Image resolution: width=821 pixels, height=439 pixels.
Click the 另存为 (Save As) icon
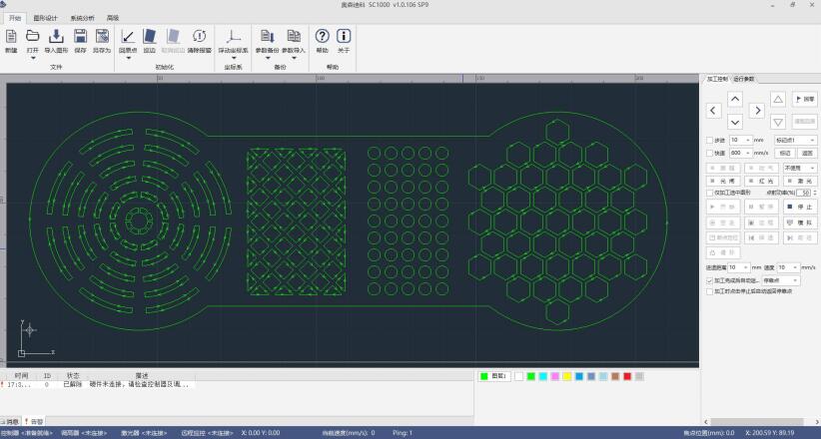point(102,37)
